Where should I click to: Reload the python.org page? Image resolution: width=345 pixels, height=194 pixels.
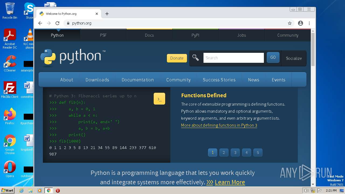pos(57,23)
